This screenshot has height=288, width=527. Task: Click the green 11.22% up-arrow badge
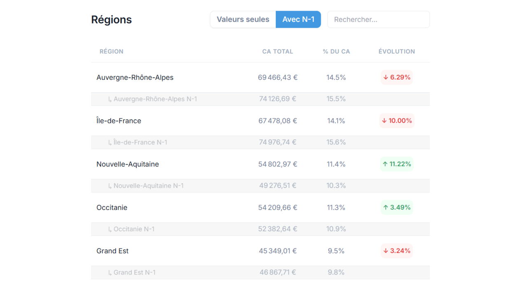396,164
